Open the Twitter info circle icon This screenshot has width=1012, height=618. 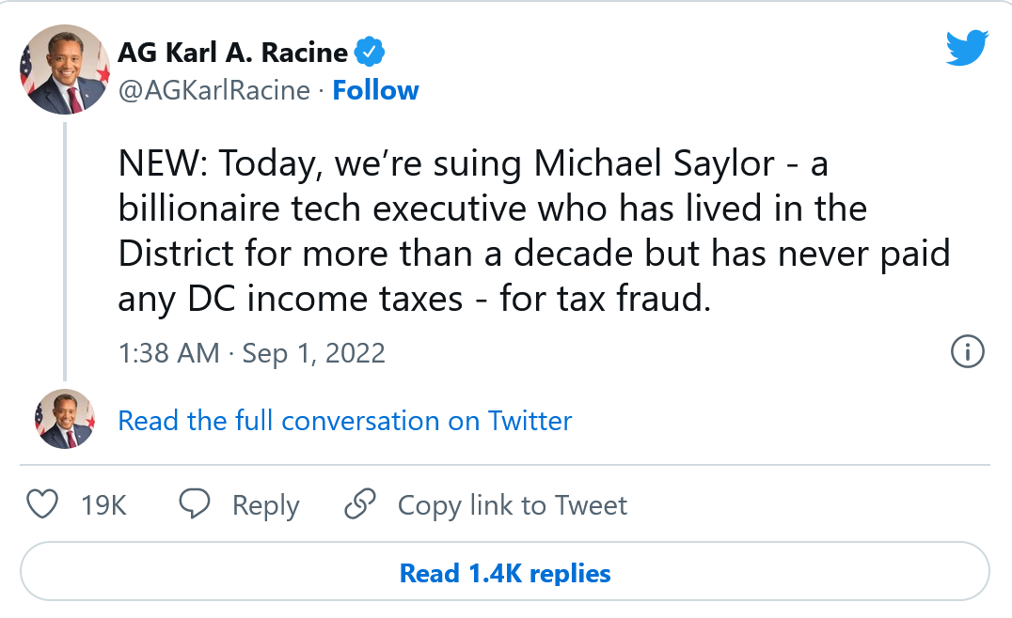[x=968, y=352]
